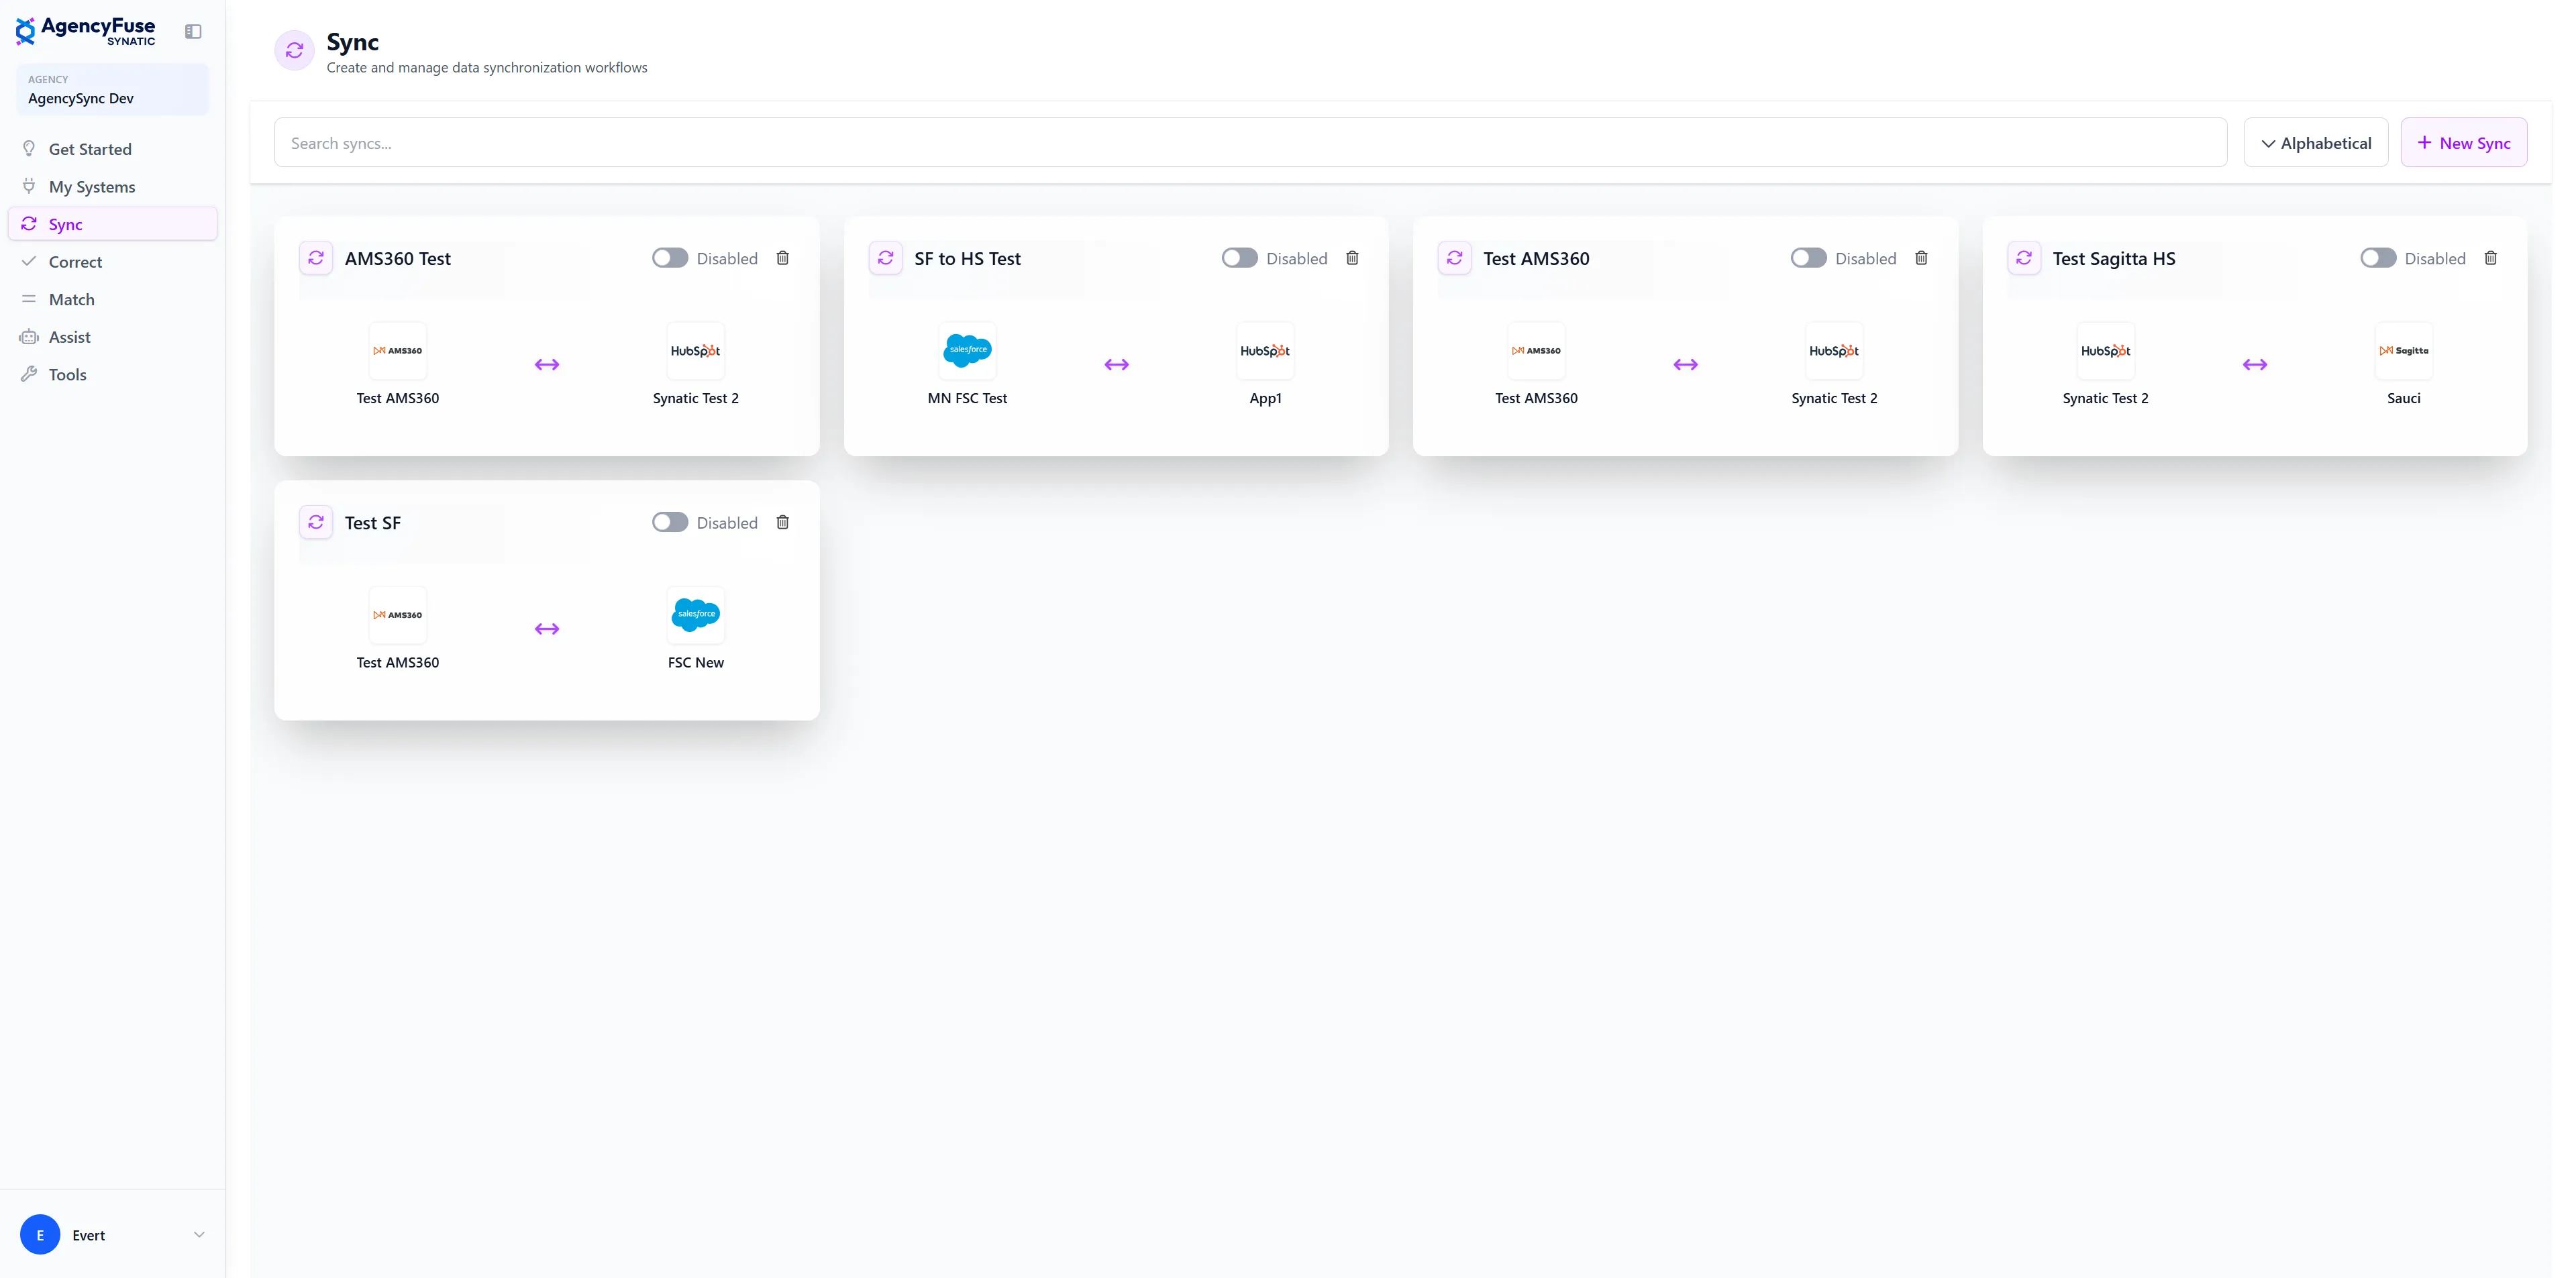The height and width of the screenshot is (1278, 2576).
Task: Go to the Correct page
Action: (76, 261)
